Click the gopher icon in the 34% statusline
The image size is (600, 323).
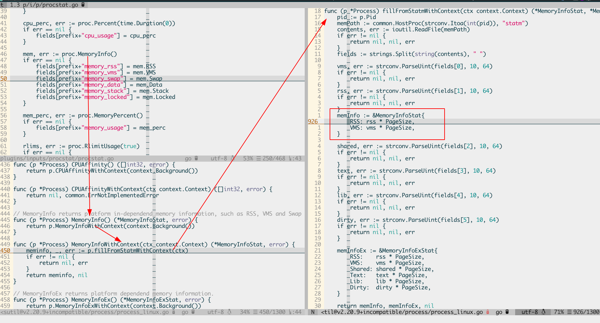click(x=193, y=312)
